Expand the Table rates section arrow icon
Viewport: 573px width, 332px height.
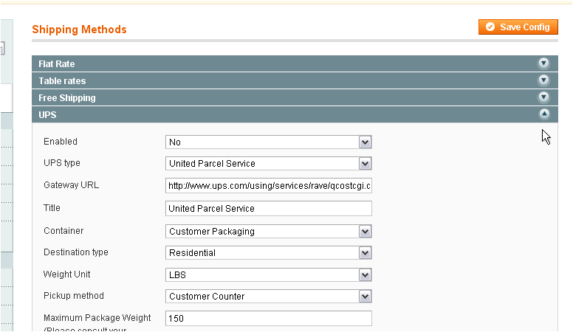(543, 80)
